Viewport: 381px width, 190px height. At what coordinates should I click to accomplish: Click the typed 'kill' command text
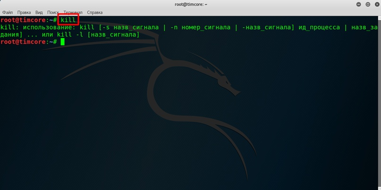point(68,20)
